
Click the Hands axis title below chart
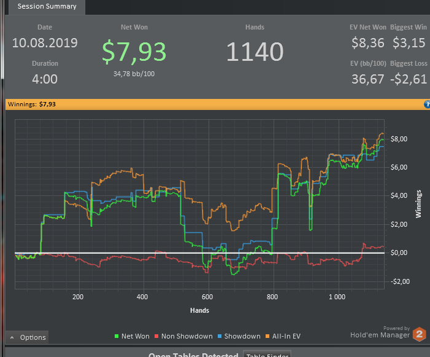200,310
